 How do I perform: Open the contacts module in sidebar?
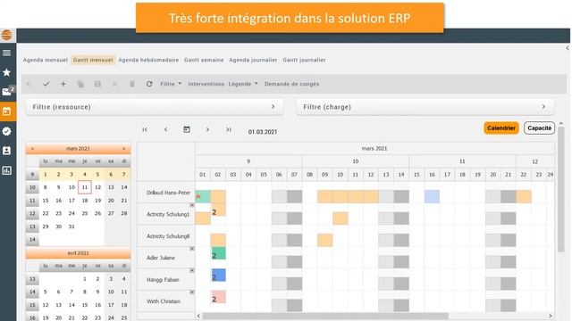click(6, 151)
